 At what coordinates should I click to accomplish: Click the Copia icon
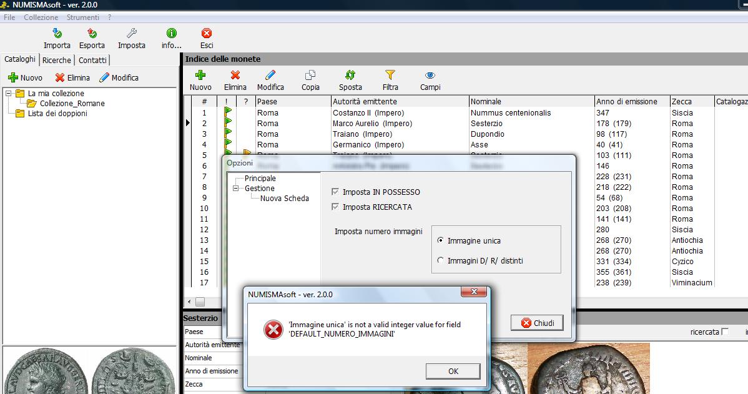point(310,75)
